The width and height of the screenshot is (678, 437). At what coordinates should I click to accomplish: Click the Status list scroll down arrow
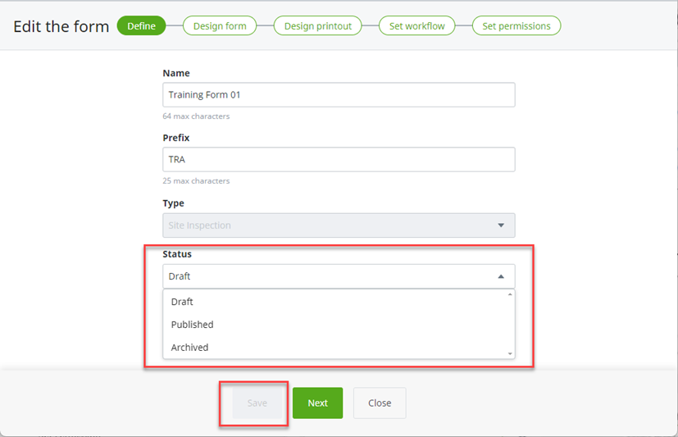(x=510, y=353)
